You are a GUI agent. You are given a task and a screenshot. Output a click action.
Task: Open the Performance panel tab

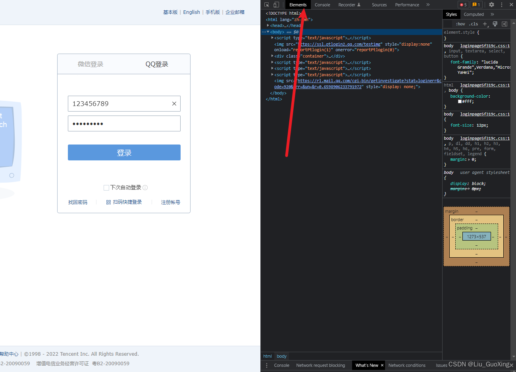(407, 5)
